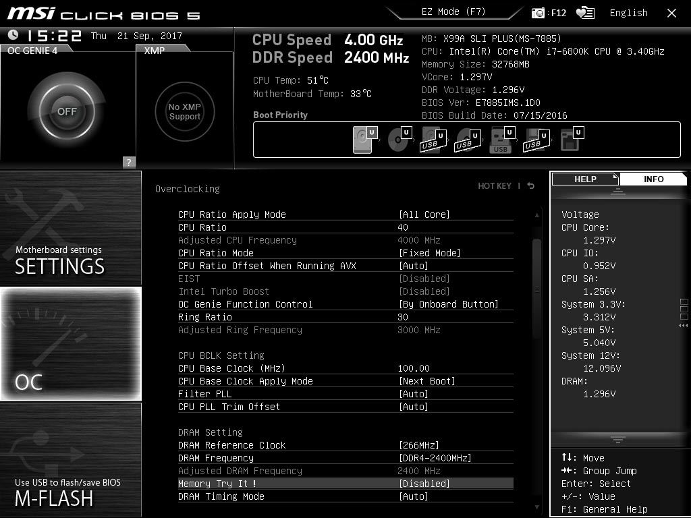The width and height of the screenshot is (691, 518).
Task: Click the HOT KEY button
Action: pyautogui.click(x=495, y=186)
